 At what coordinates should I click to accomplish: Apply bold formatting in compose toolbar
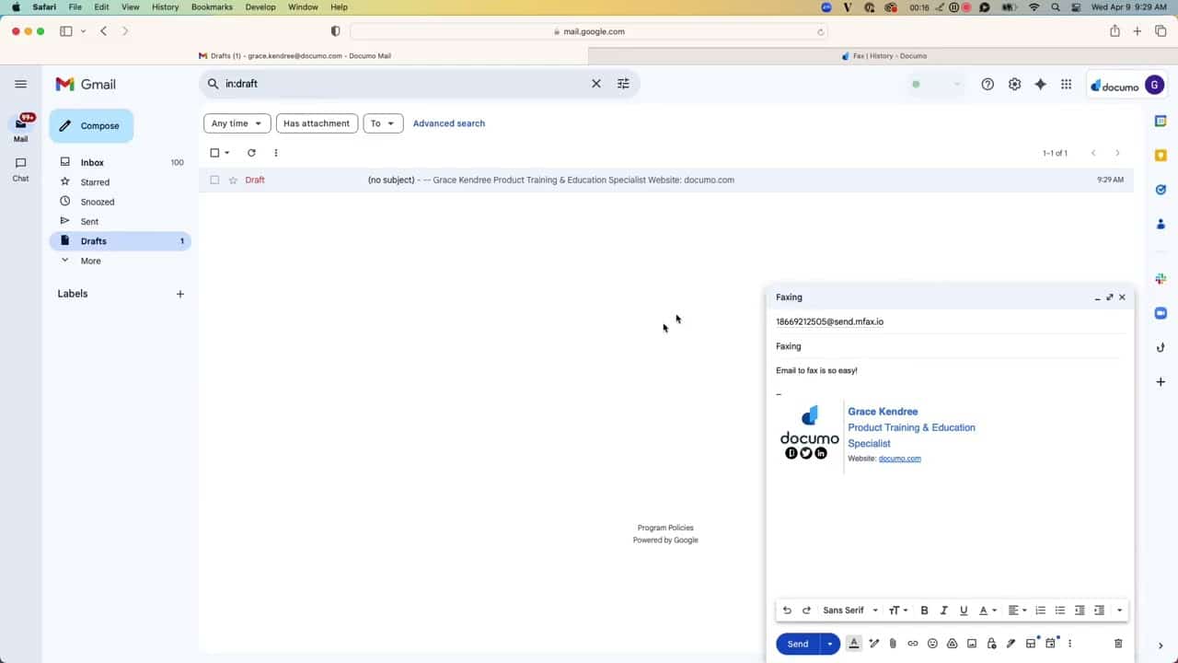(x=924, y=611)
